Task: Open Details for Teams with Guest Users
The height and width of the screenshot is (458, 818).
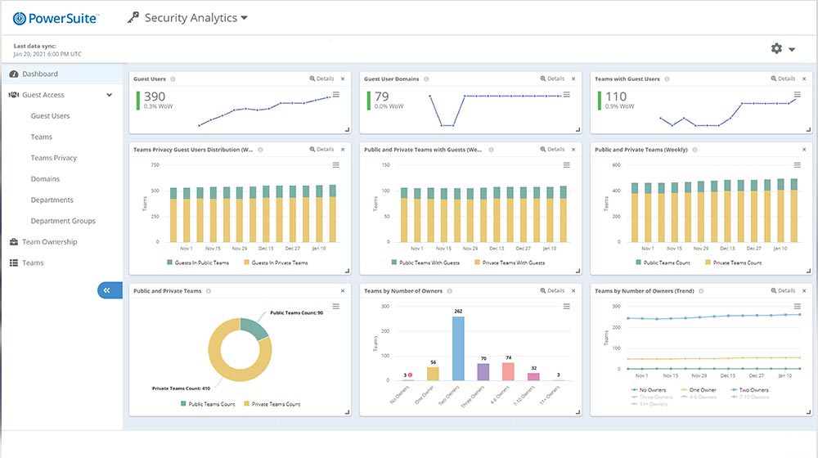Action: pyautogui.click(x=781, y=79)
